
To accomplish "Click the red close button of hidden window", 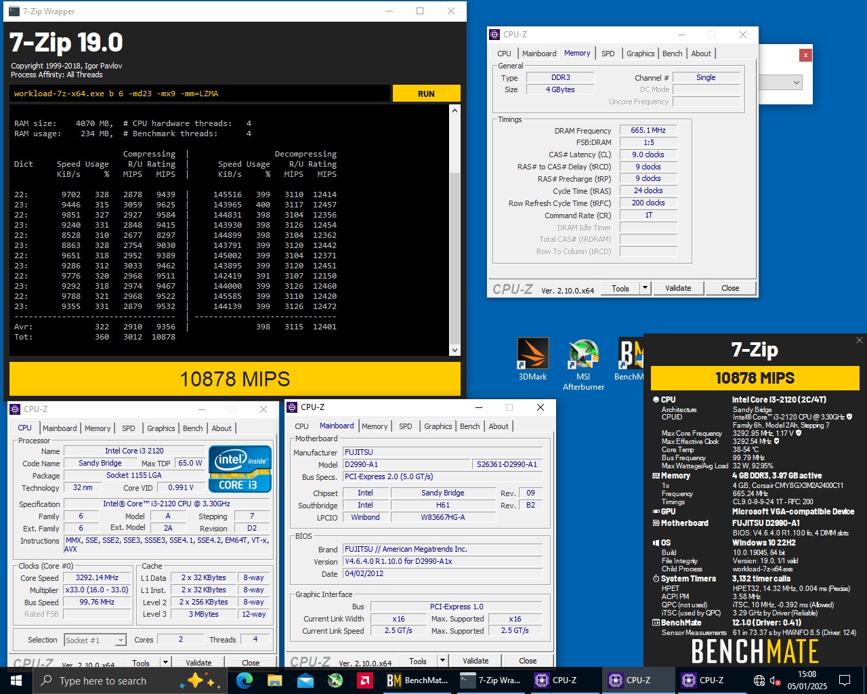I will [805, 55].
